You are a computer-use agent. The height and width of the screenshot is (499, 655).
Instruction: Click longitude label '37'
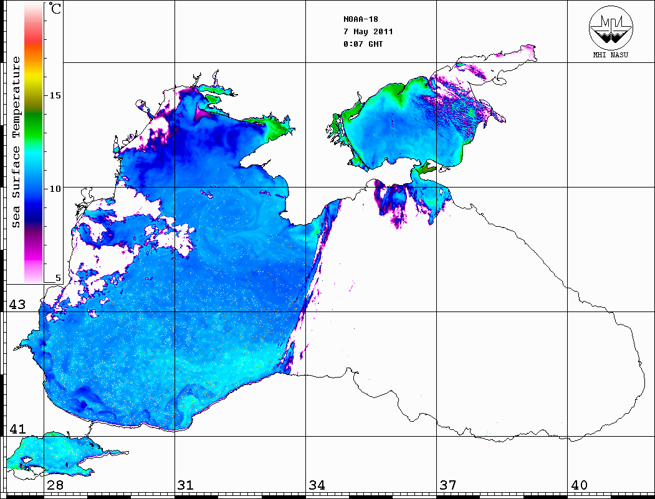coord(448,485)
